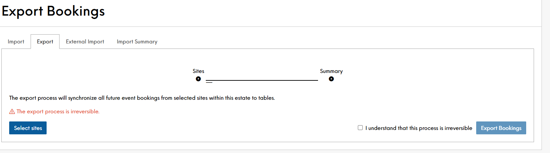
Task: Click the short dash under the stepper line
Action: click(209, 82)
